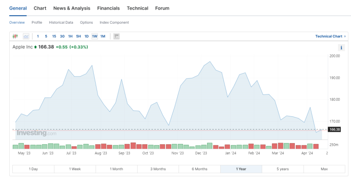Click the Dec '23 date label
Screen dimensions: 351x178
coord(201,153)
